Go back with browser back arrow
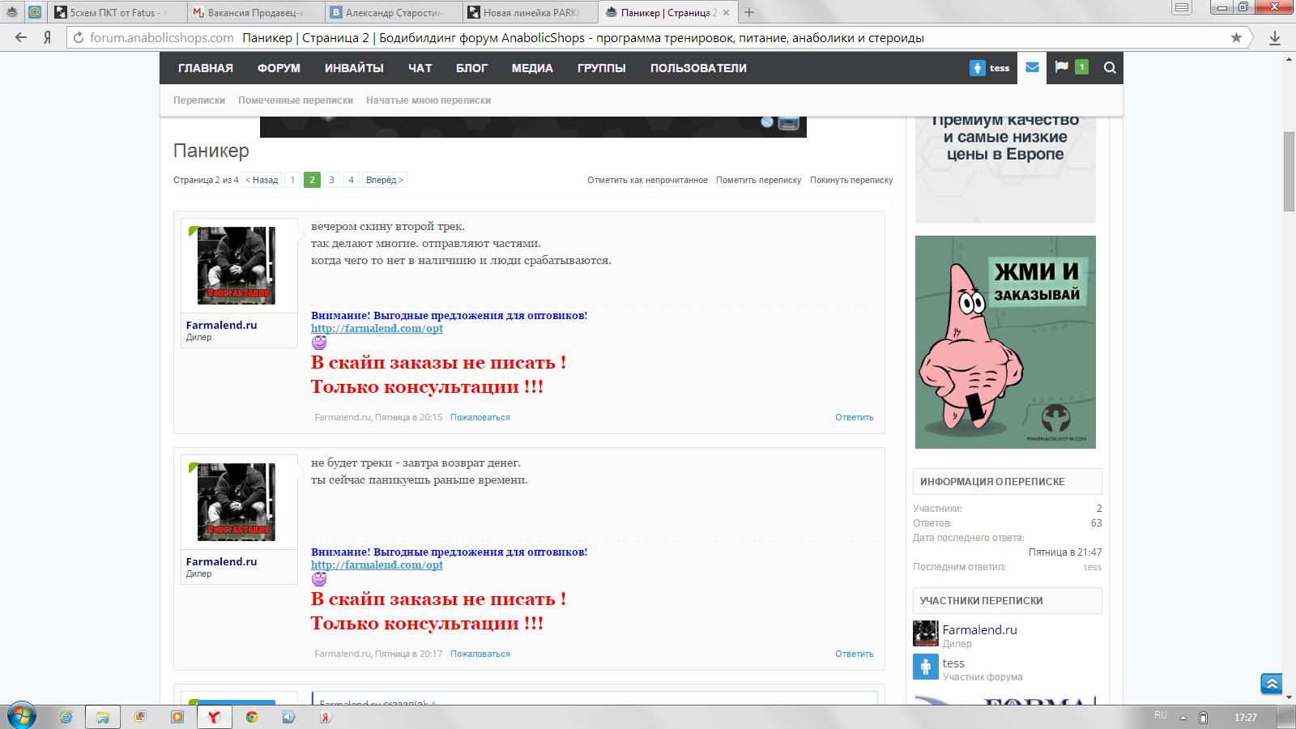The width and height of the screenshot is (1296, 729). [21, 37]
